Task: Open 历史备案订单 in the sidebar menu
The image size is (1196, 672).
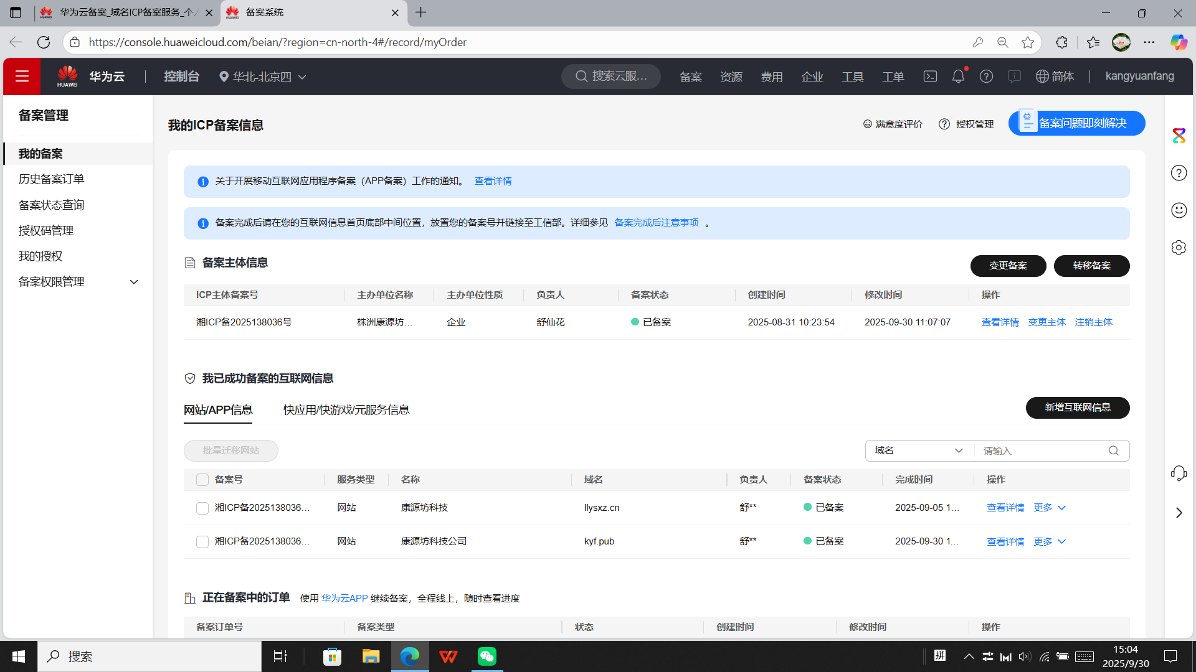Action: 51,179
